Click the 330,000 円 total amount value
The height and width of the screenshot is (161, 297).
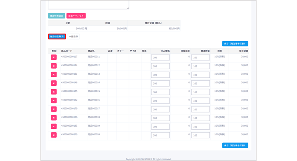tap(174, 29)
